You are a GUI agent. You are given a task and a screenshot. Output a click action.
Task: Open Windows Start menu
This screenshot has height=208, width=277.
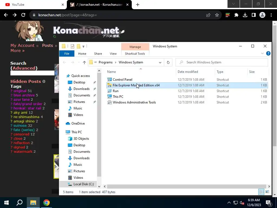pyautogui.click(x=6, y=203)
